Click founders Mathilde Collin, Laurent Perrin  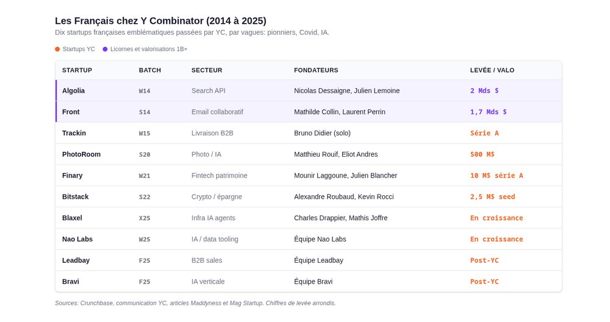(x=340, y=112)
